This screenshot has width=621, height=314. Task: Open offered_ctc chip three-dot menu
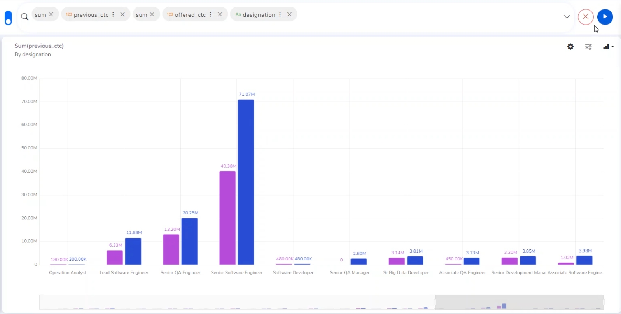[210, 14]
